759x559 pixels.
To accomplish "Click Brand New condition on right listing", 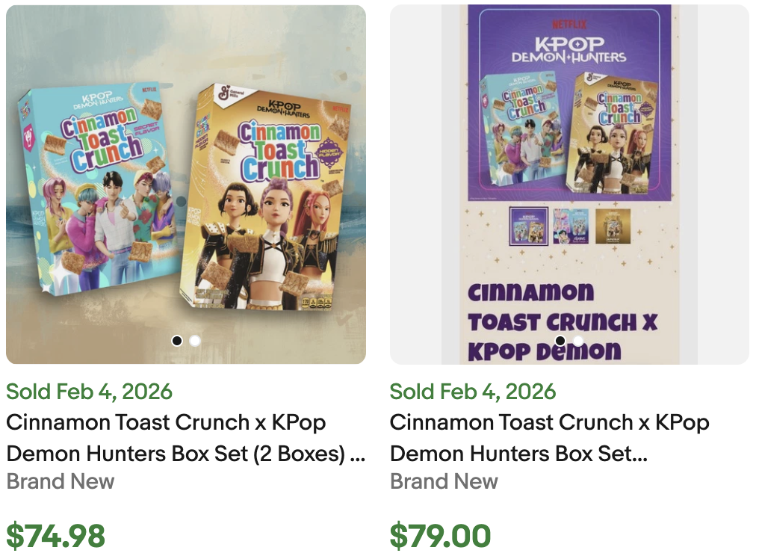I will coord(444,482).
